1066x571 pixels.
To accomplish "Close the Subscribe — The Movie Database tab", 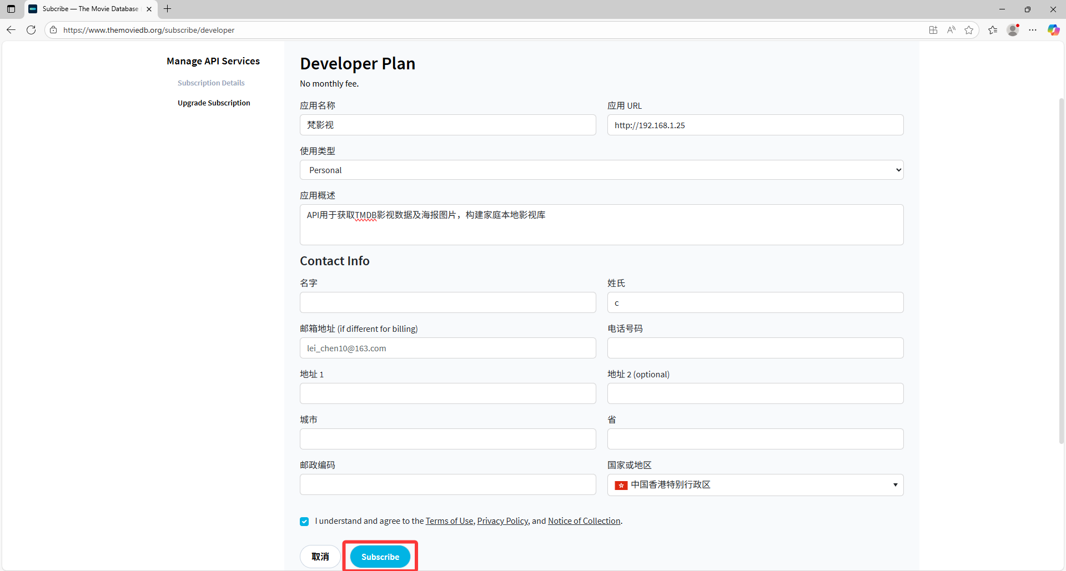I will click(x=149, y=9).
